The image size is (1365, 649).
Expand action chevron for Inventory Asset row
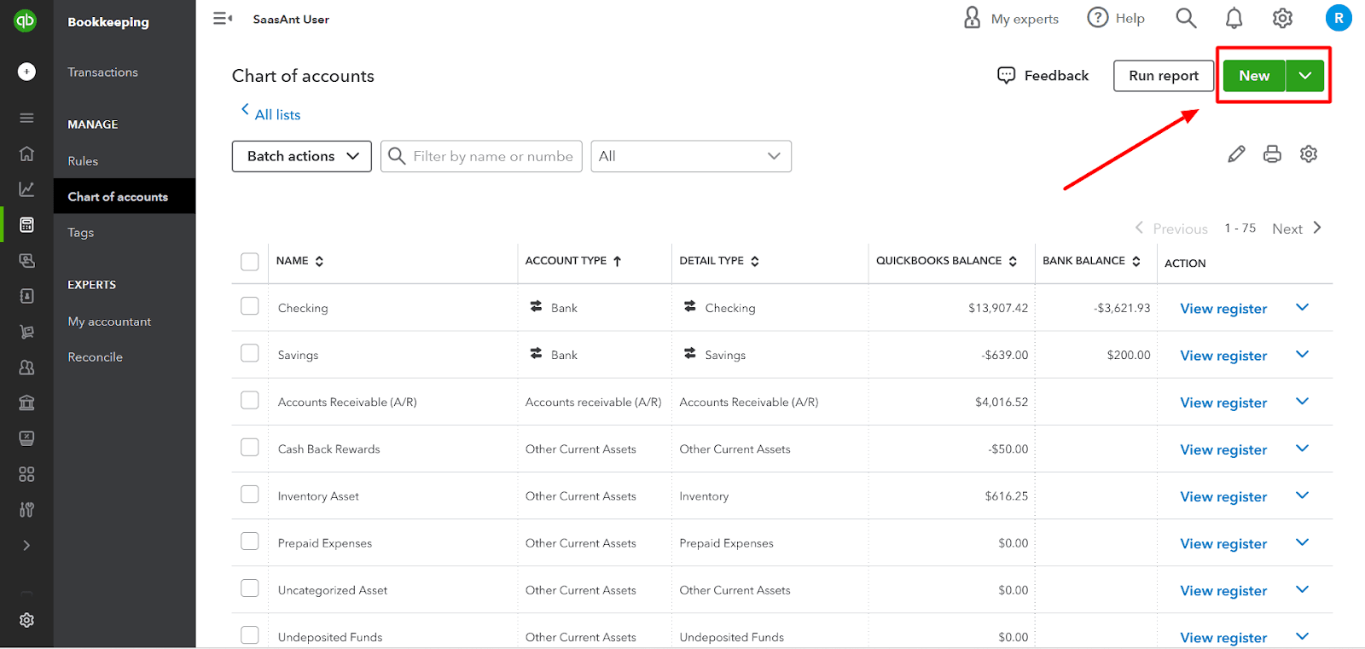[1302, 495]
